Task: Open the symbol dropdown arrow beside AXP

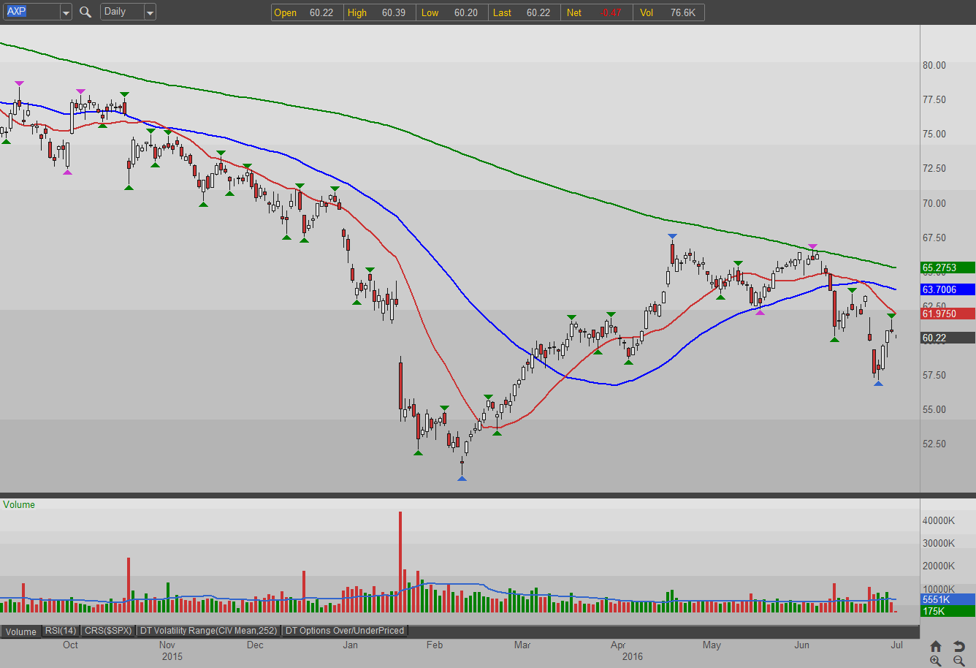Action: coord(66,12)
